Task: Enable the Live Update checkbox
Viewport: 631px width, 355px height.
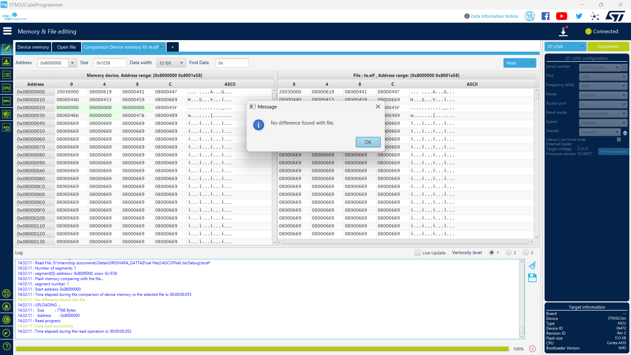Action: [417, 253]
